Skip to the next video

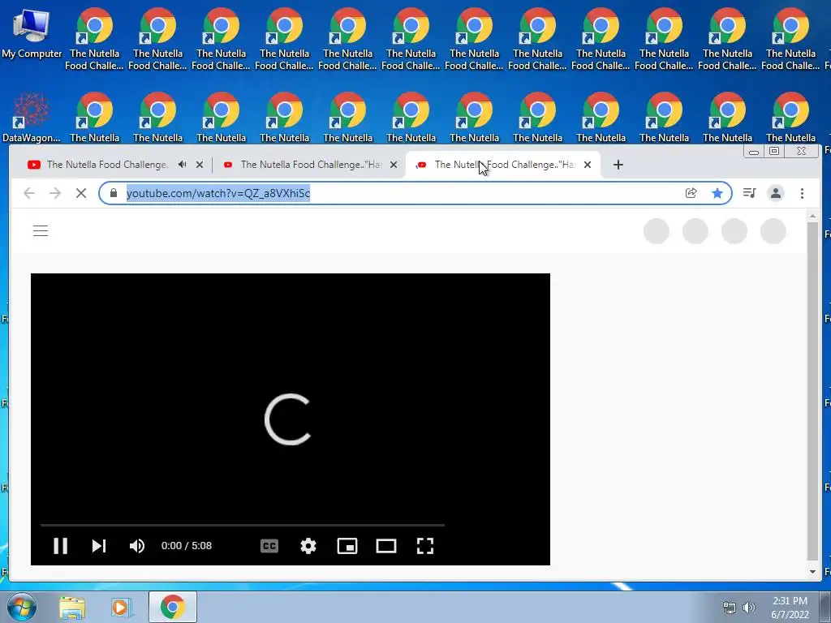98,546
